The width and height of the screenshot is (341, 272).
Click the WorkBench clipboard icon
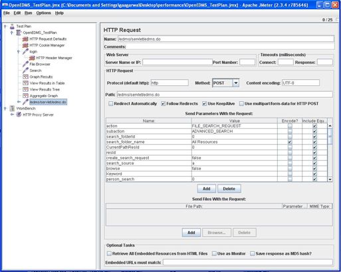12,108
